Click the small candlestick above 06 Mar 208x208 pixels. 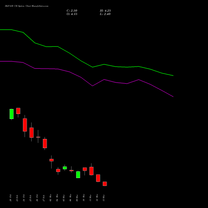[x=72, y=171]
